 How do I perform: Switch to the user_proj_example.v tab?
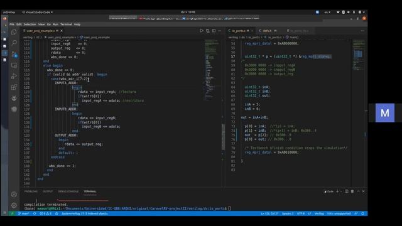click(40, 31)
